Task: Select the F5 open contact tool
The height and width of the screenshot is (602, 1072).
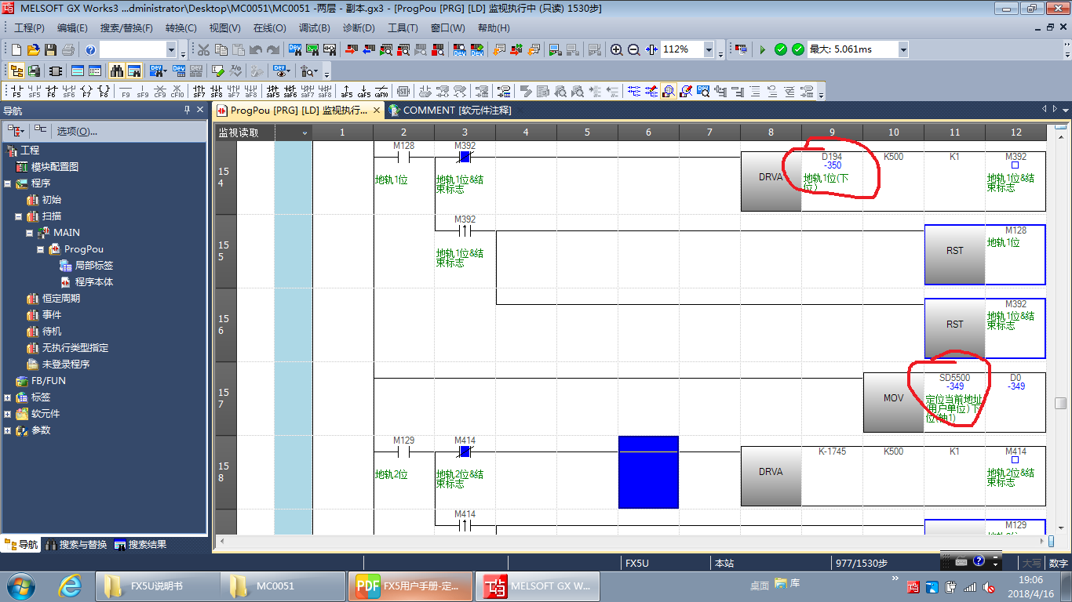Action: 16,92
